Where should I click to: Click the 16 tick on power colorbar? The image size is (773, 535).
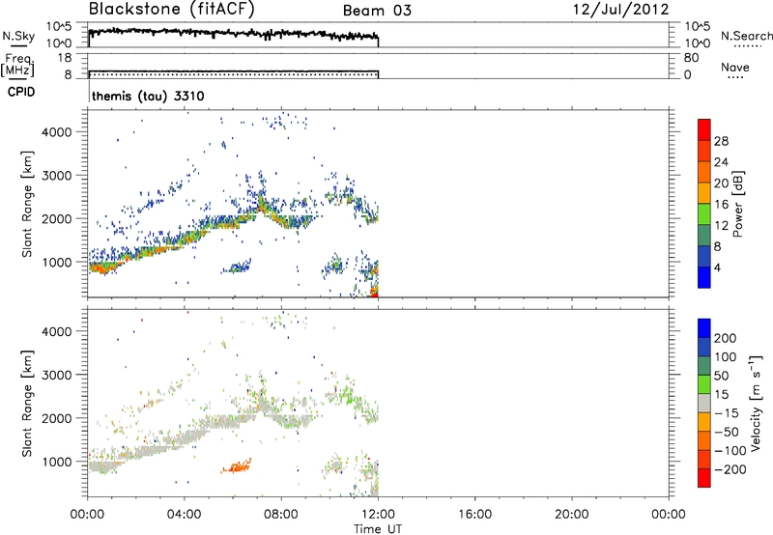(x=721, y=205)
